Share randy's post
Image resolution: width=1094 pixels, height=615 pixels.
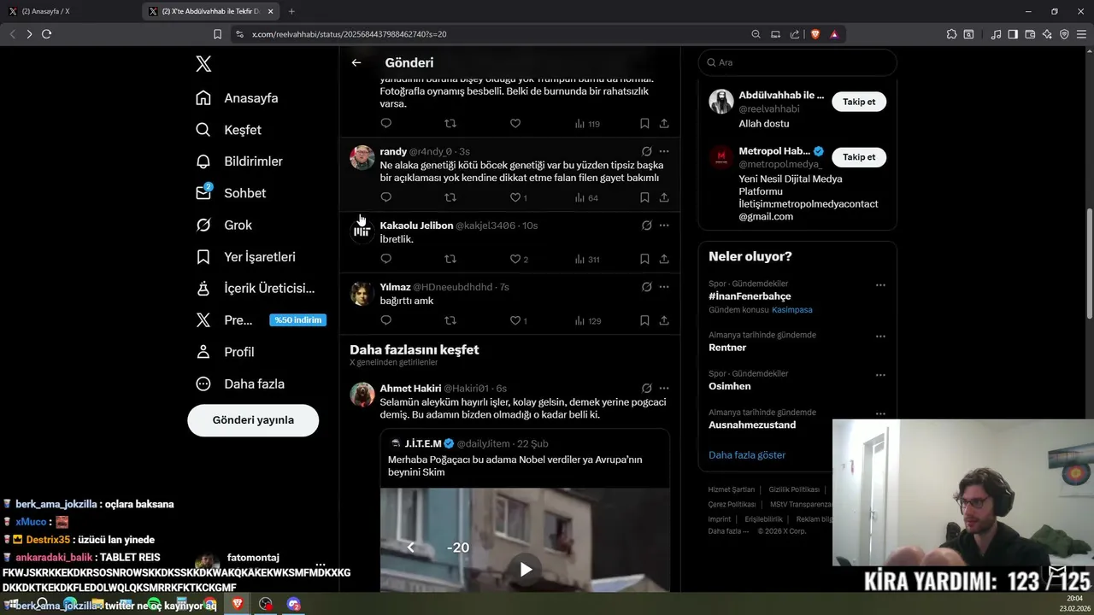(x=664, y=197)
